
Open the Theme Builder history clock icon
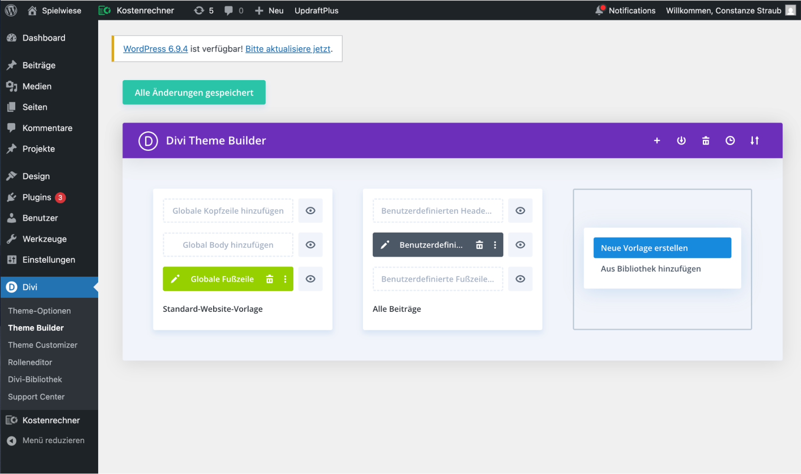click(730, 141)
